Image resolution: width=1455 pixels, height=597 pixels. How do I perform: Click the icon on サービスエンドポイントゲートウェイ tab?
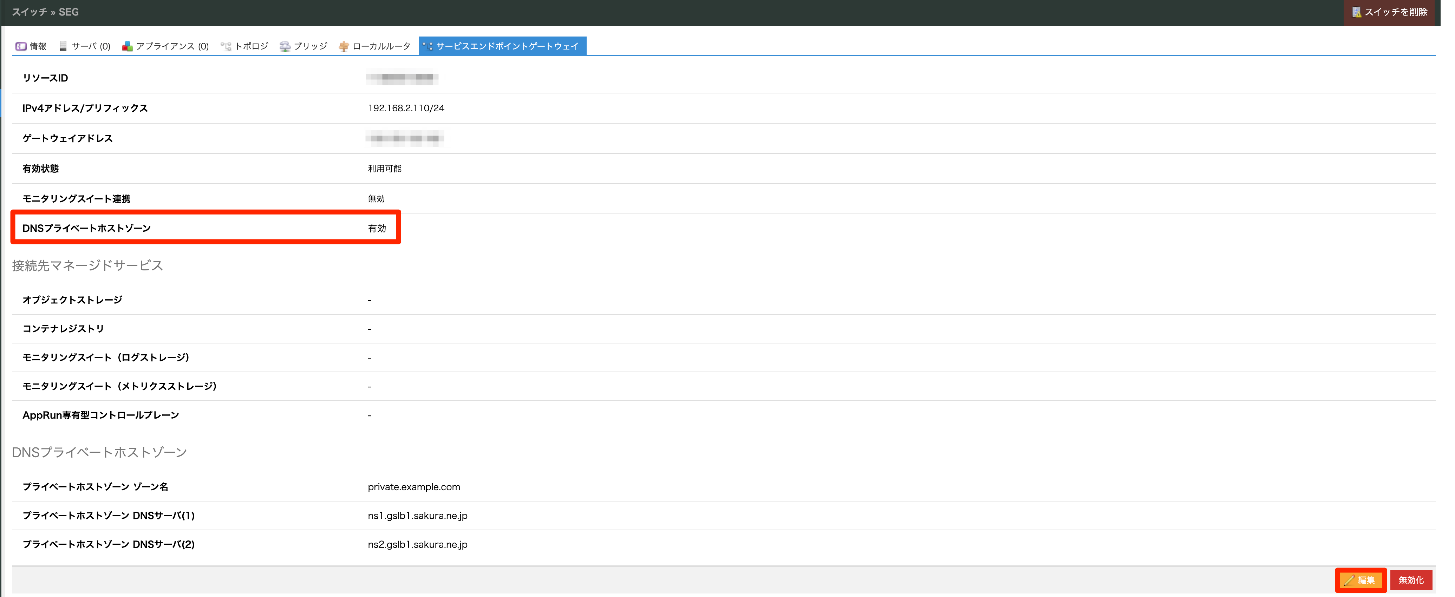tap(428, 46)
